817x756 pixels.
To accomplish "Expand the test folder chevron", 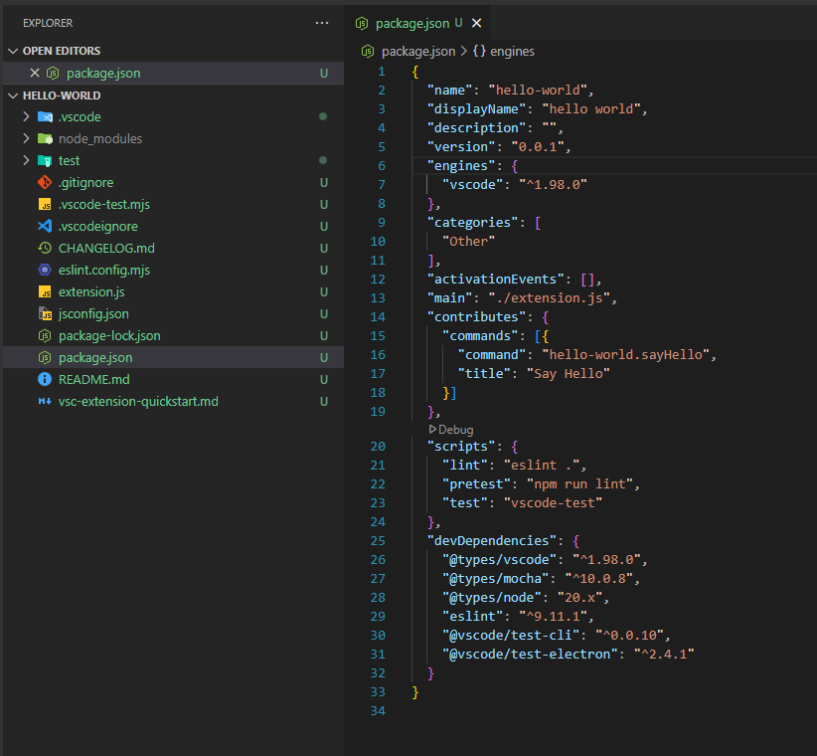I will click(x=26, y=160).
